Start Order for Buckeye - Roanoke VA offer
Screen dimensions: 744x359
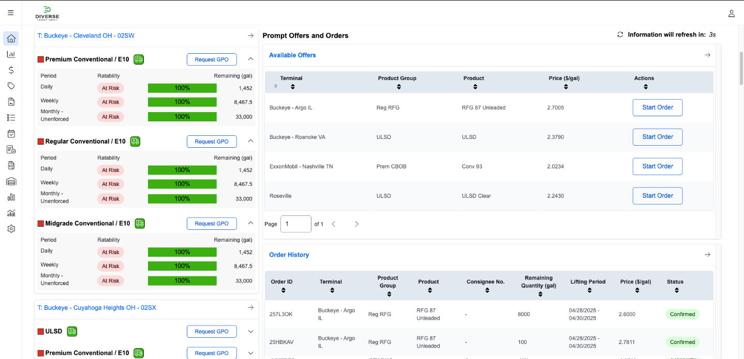(x=658, y=137)
